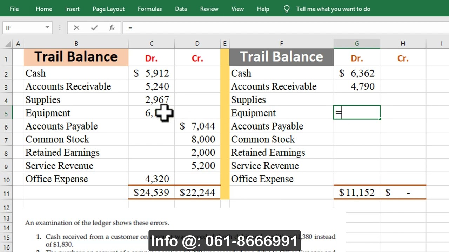Select the total cell $24,539
This screenshot has width=449, height=252.
pyautogui.click(x=151, y=192)
